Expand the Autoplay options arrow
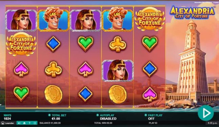This screenshot has height=127, width=219. pyautogui.click(x=97, y=115)
